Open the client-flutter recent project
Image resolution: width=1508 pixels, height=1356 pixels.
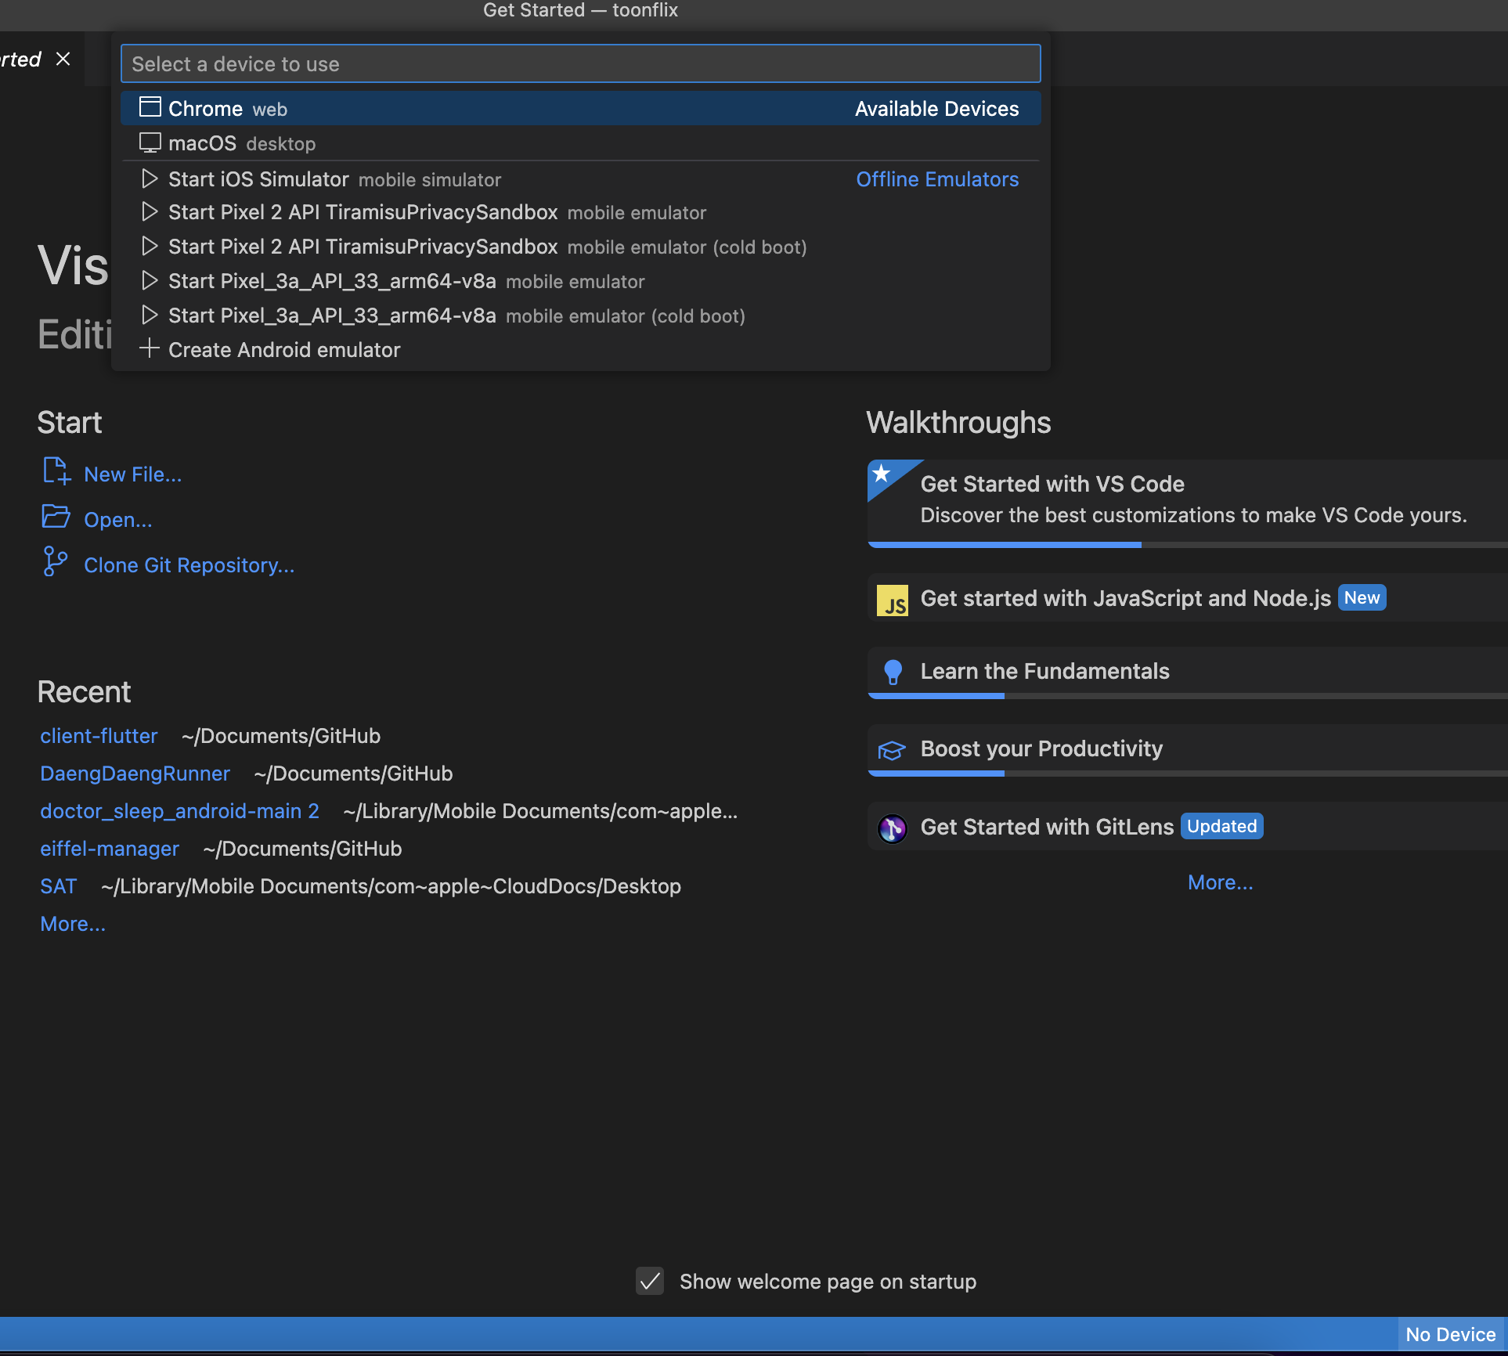pyautogui.click(x=99, y=736)
